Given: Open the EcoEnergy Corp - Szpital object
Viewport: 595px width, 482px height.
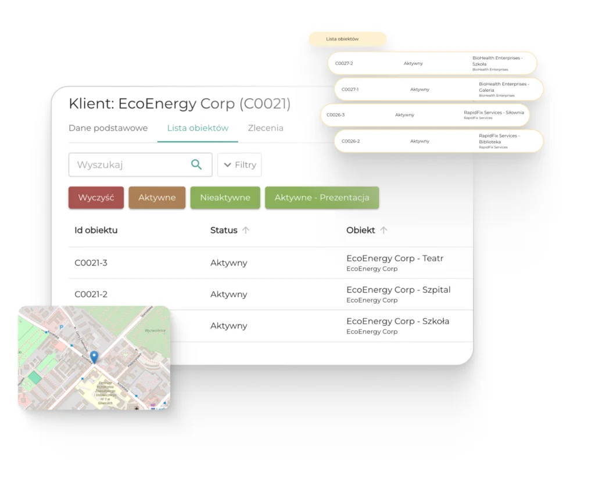Looking at the screenshot, I should tap(398, 290).
